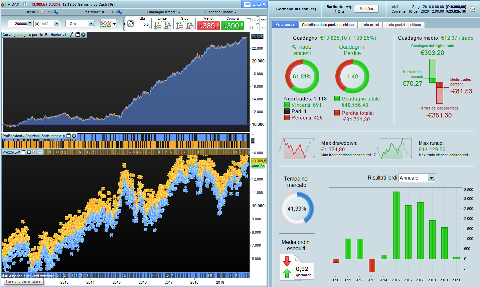The width and height of the screenshot is (480, 287).
Task: Click the first Stop order icon
Action: coord(179,25)
